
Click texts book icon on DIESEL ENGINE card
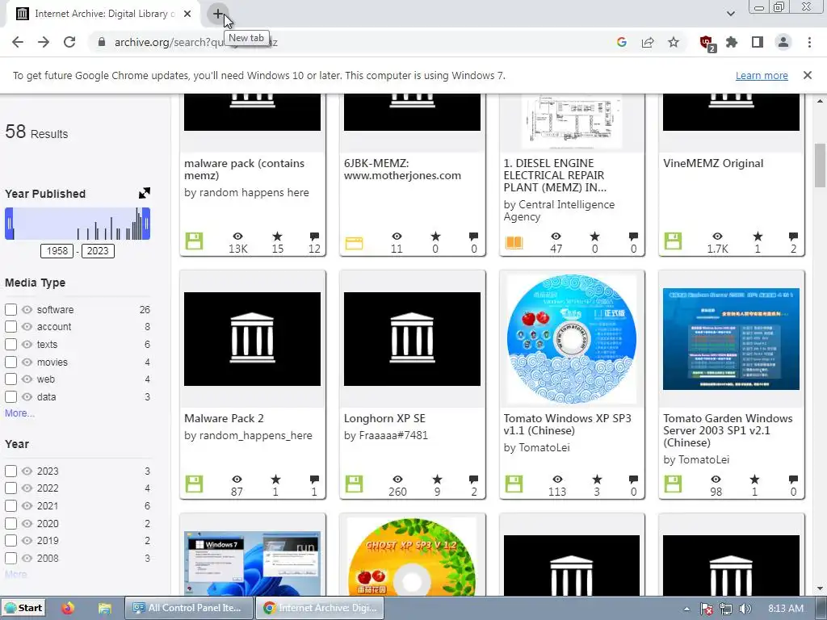pos(514,242)
